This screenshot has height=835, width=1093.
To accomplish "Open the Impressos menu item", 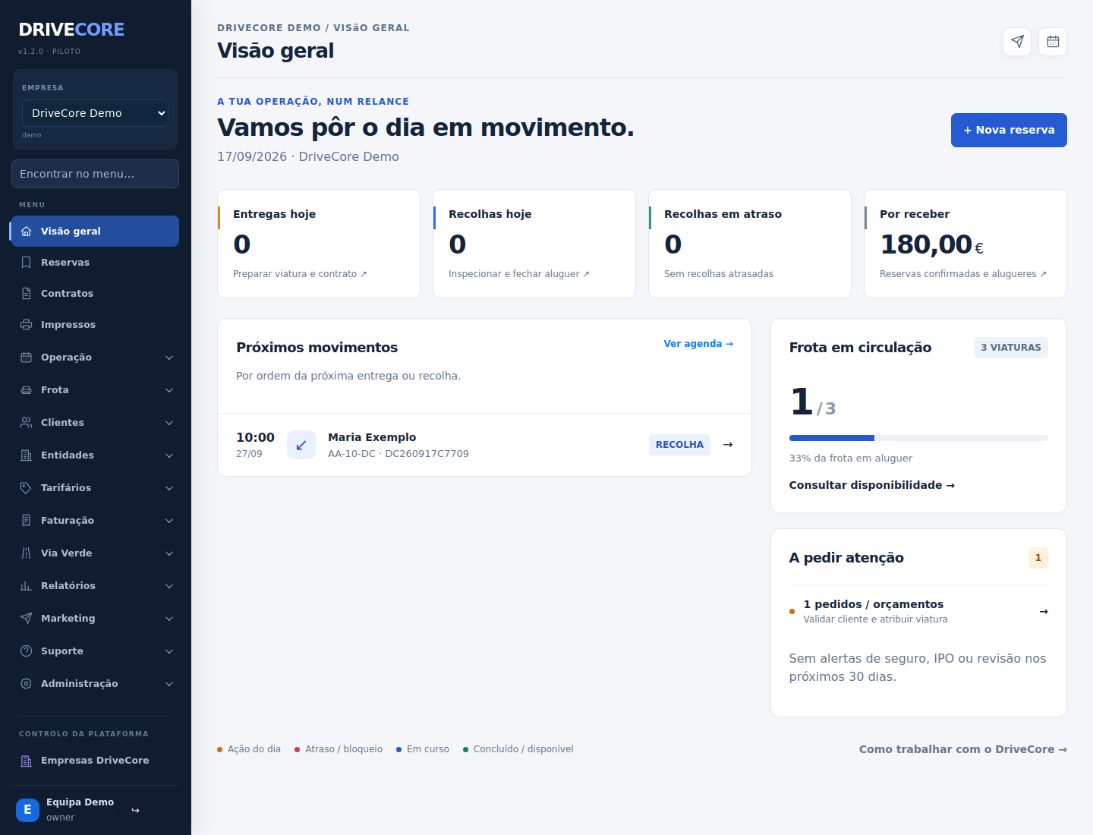I will pyautogui.click(x=95, y=325).
